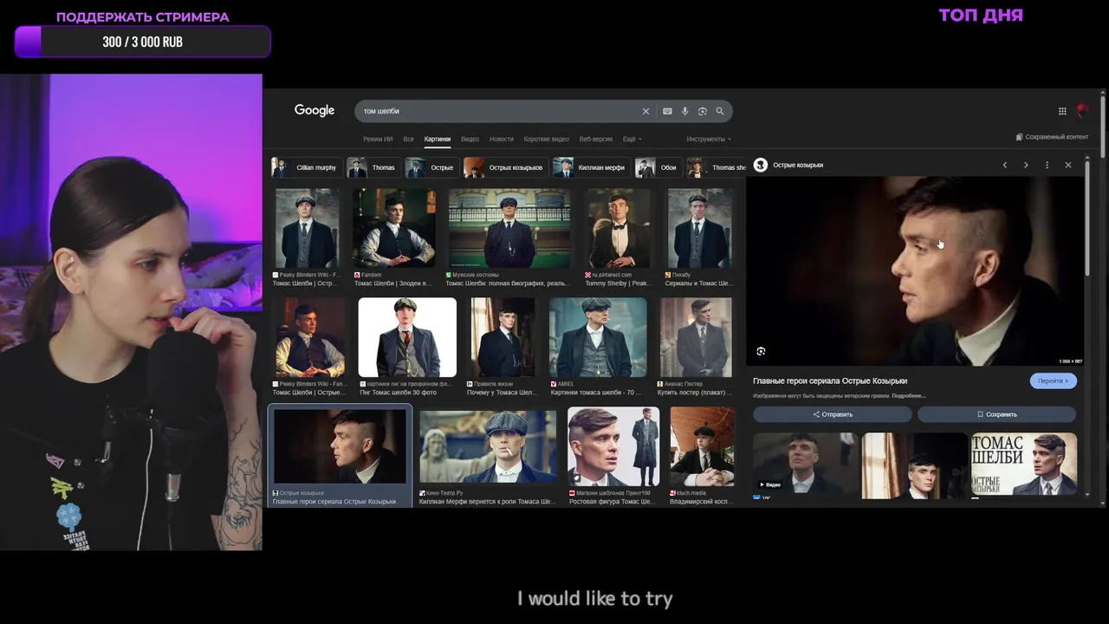This screenshot has width=1109, height=624.
Task: Click the ТОП ДНЯ overlay text
Action: [x=981, y=15]
